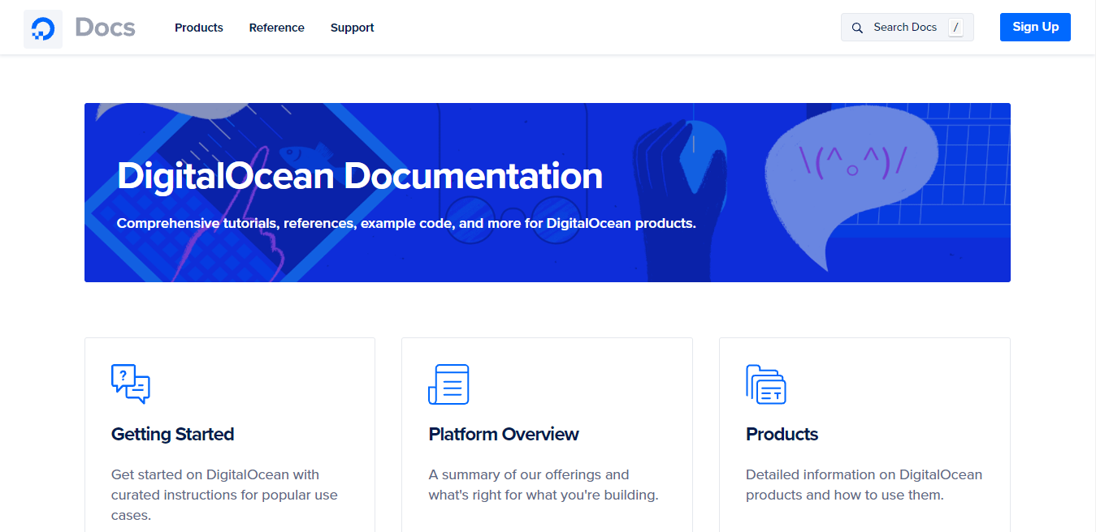Screen dimensions: 1096x532
Task: Click the Products stacked folders icon
Action: [x=766, y=384]
